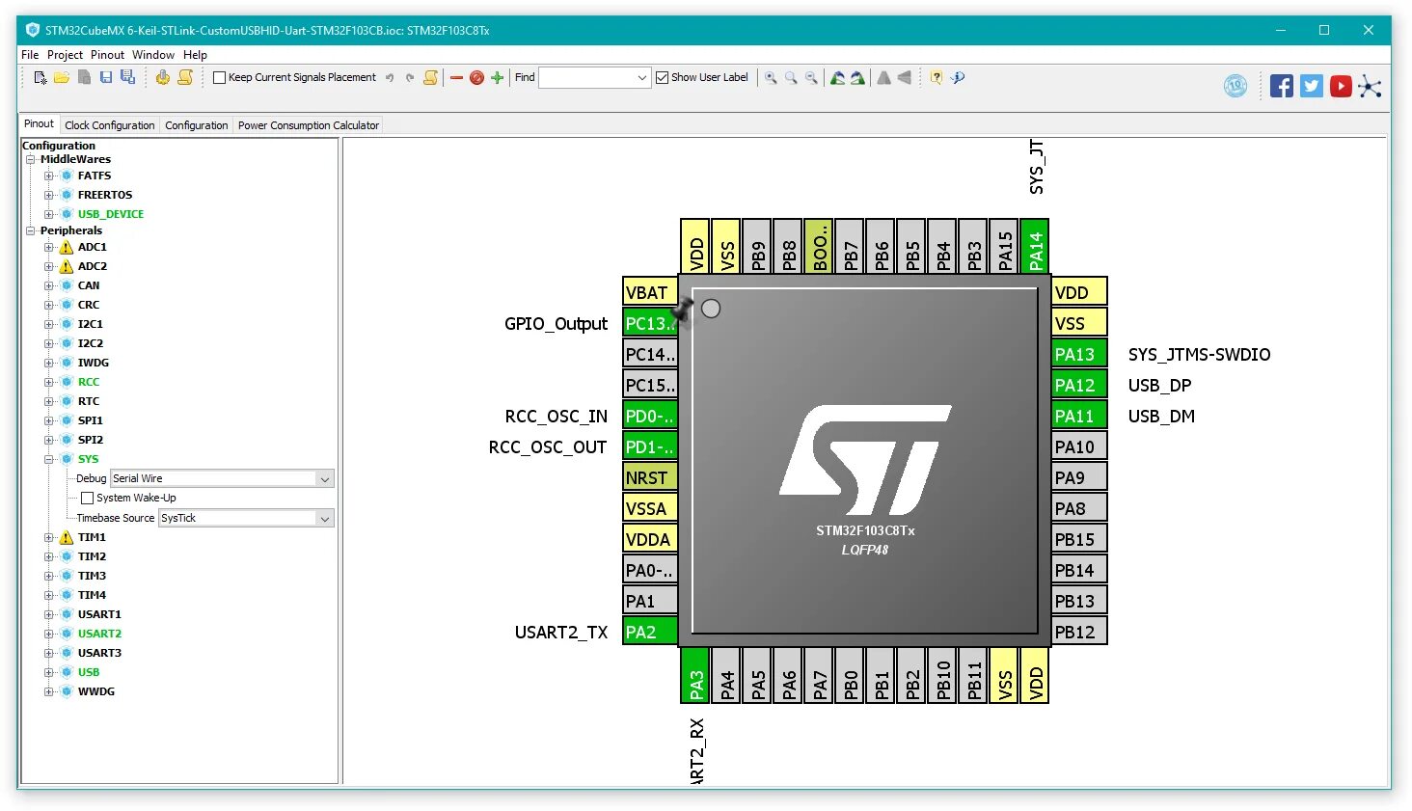This screenshot has width=1412, height=811.
Task: Expand the RCC peripheral node
Action: pos(49,382)
